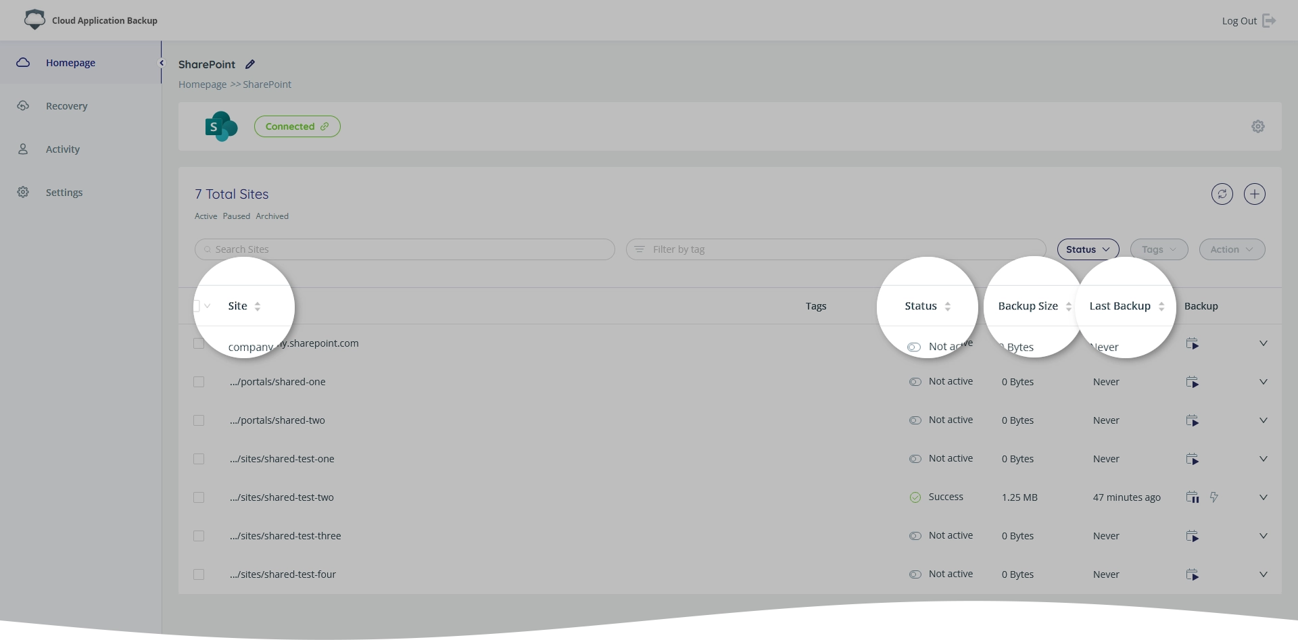Run backup for sites/shared-test-one
Screen dimensions: 1298x640
coord(1193,460)
